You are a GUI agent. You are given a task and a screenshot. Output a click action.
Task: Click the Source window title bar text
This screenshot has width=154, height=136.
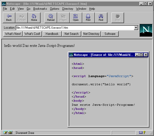click(x=104, y=55)
